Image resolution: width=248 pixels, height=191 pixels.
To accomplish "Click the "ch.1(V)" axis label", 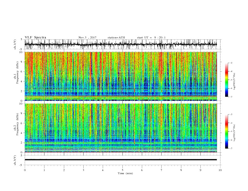I will pos(15,44).
